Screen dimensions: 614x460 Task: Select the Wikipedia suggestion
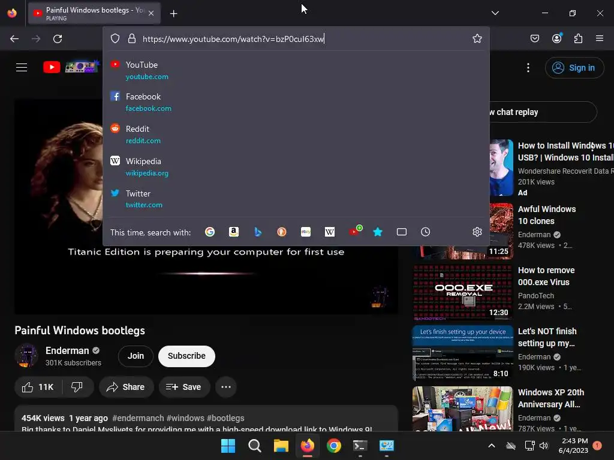point(296,167)
